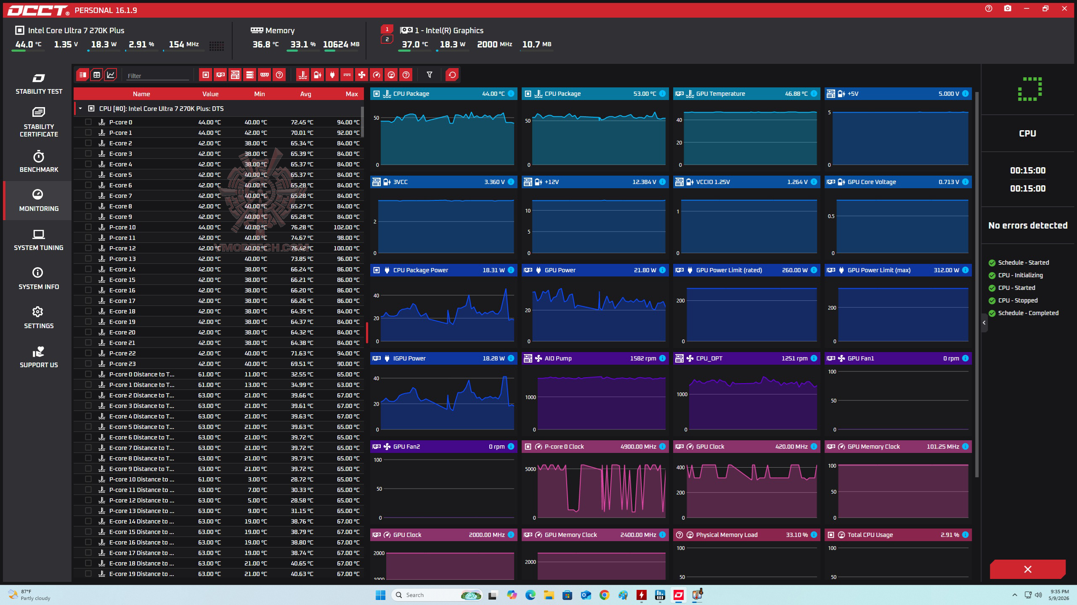Click the funnel filter icon

pyautogui.click(x=430, y=75)
